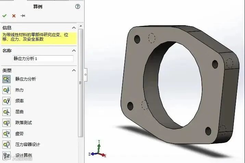Collapse the 信息 section
The width and height of the screenshot is (245, 163).
[74, 28]
